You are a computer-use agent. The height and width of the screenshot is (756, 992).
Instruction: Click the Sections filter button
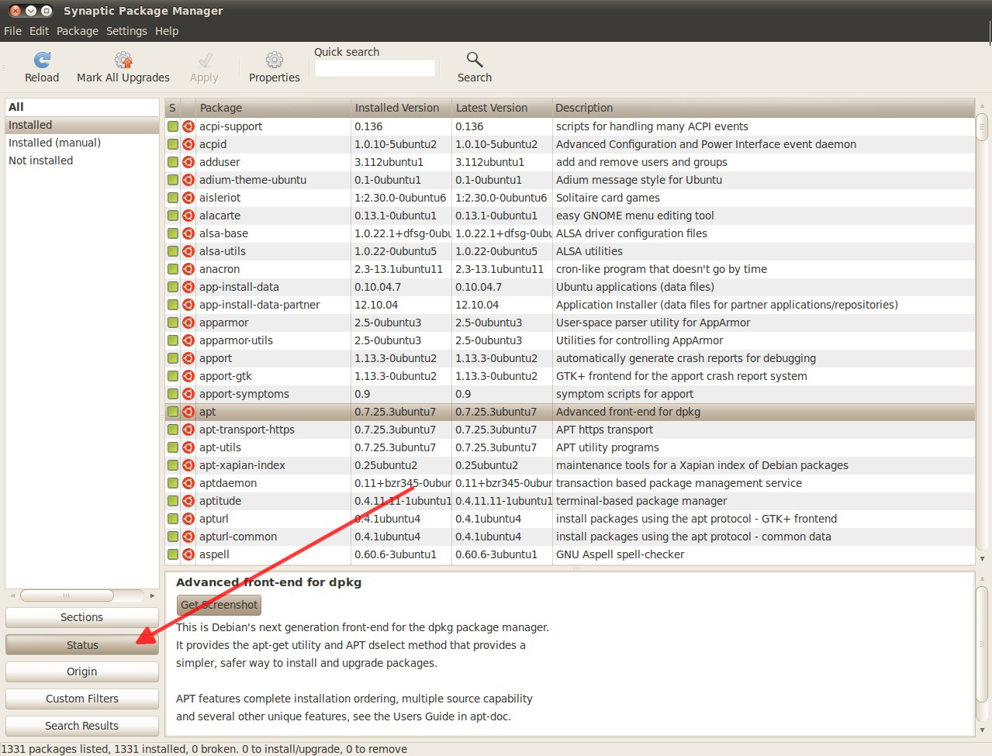[x=82, y=617]
